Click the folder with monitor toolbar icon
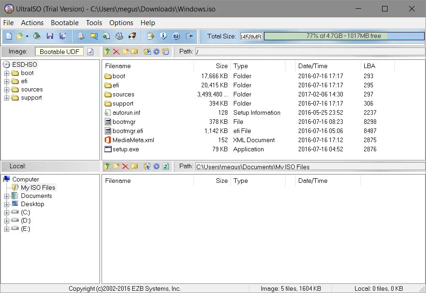Viewport: 426px width, 293px height. point(94,36)
